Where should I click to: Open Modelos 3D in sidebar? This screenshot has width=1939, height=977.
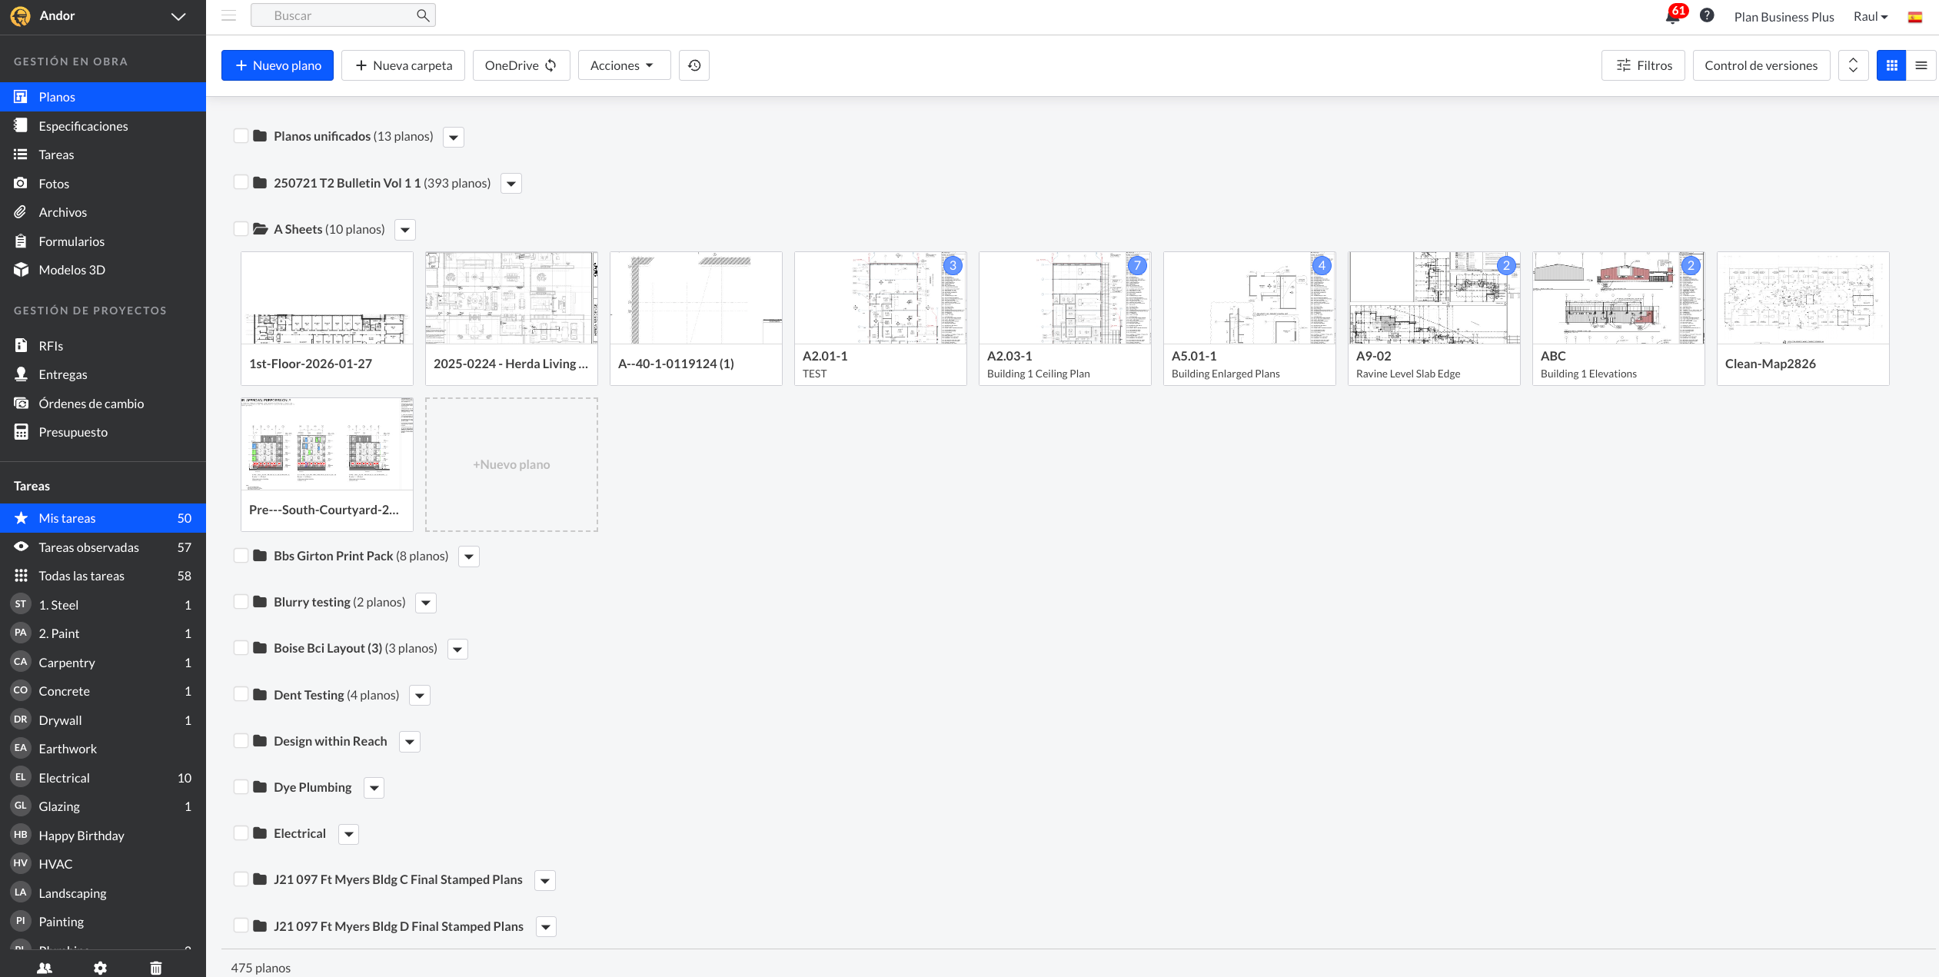pyautogui.click(x=72, y=270)
